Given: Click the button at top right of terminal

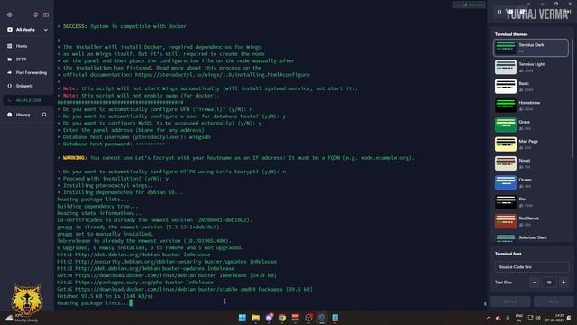Looking at the screenshot, I should (469, 5).
